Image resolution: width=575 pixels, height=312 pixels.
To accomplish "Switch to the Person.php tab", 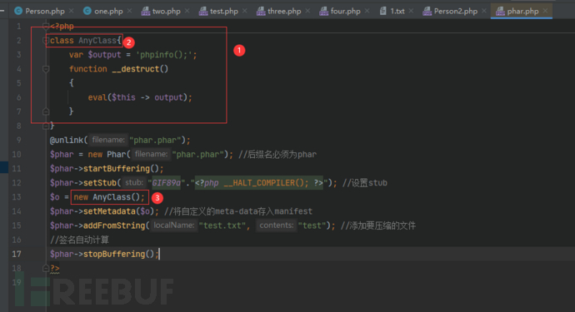I will click(44, 11).
